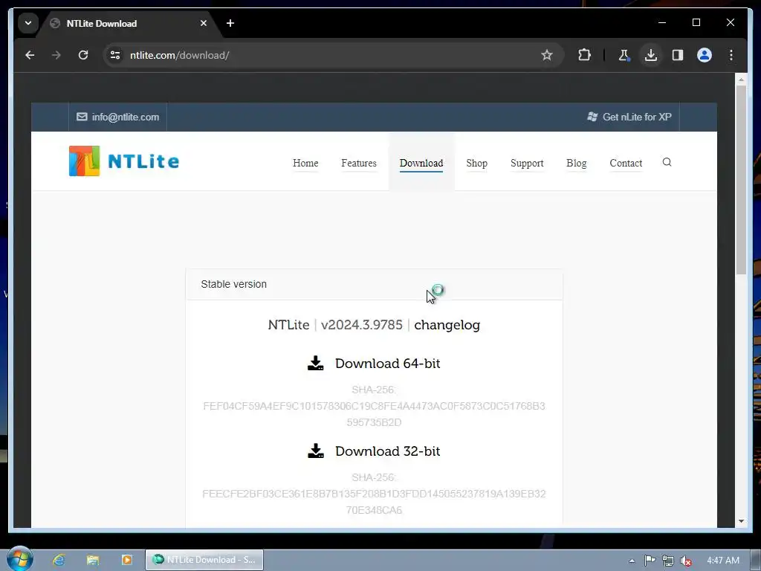Open a new browser tab
This screenshot has width=761, height=571.
pos(230,23)
